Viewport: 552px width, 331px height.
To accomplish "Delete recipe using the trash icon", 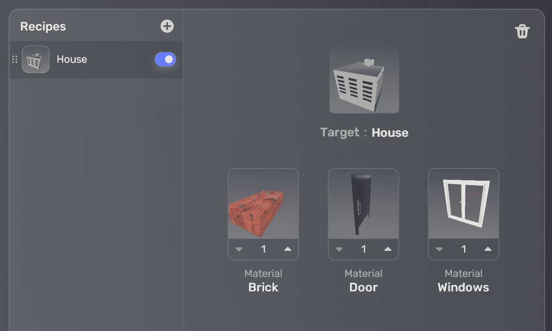I will pyautogui.click(x=522, y=31).
